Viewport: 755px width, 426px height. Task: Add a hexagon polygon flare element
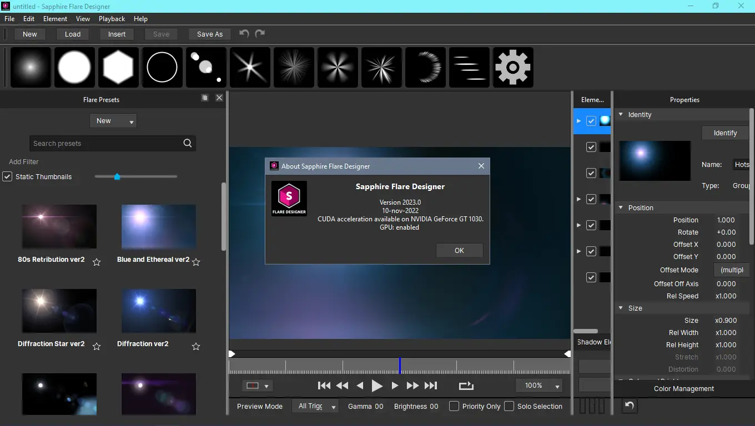118,67
